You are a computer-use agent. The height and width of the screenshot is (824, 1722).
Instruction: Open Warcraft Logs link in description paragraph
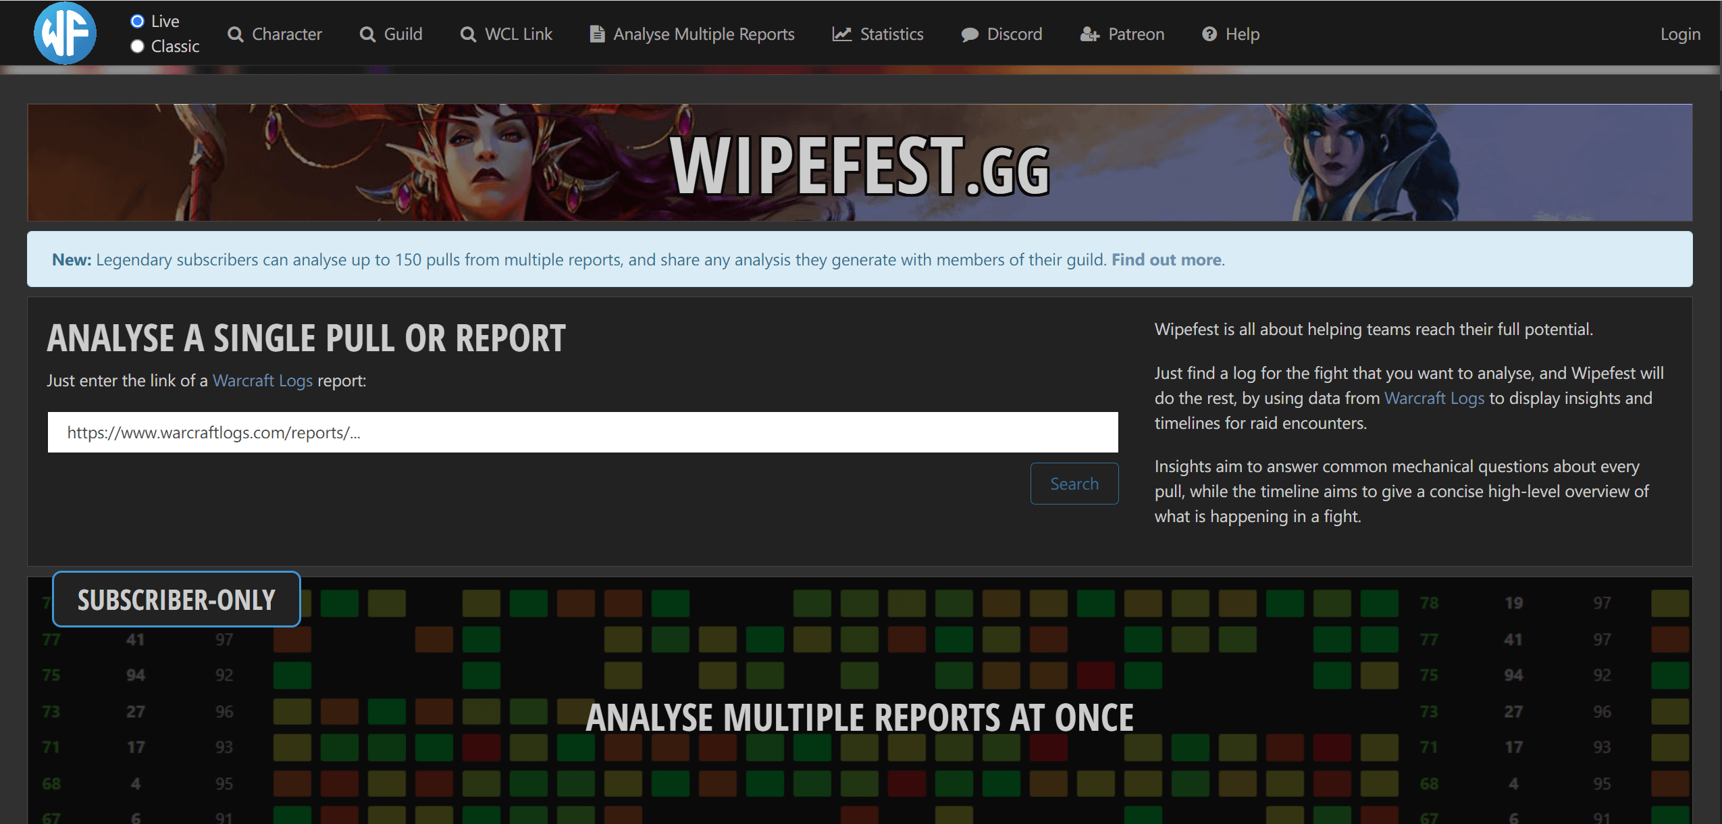pos(1434,398)
